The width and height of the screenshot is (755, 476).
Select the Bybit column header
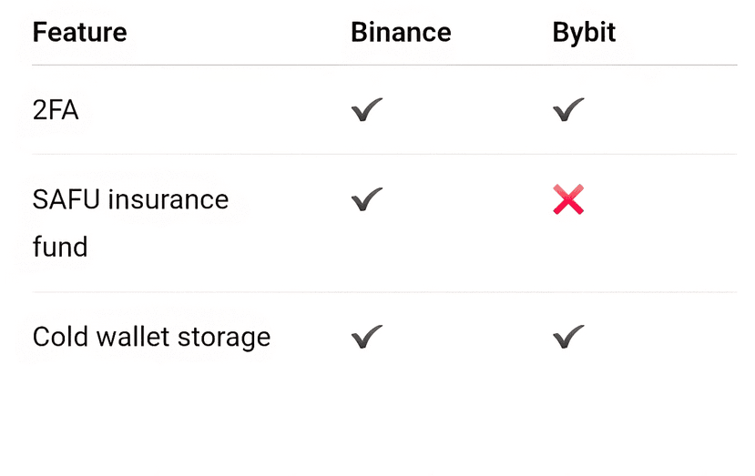(x=584, y=33)
